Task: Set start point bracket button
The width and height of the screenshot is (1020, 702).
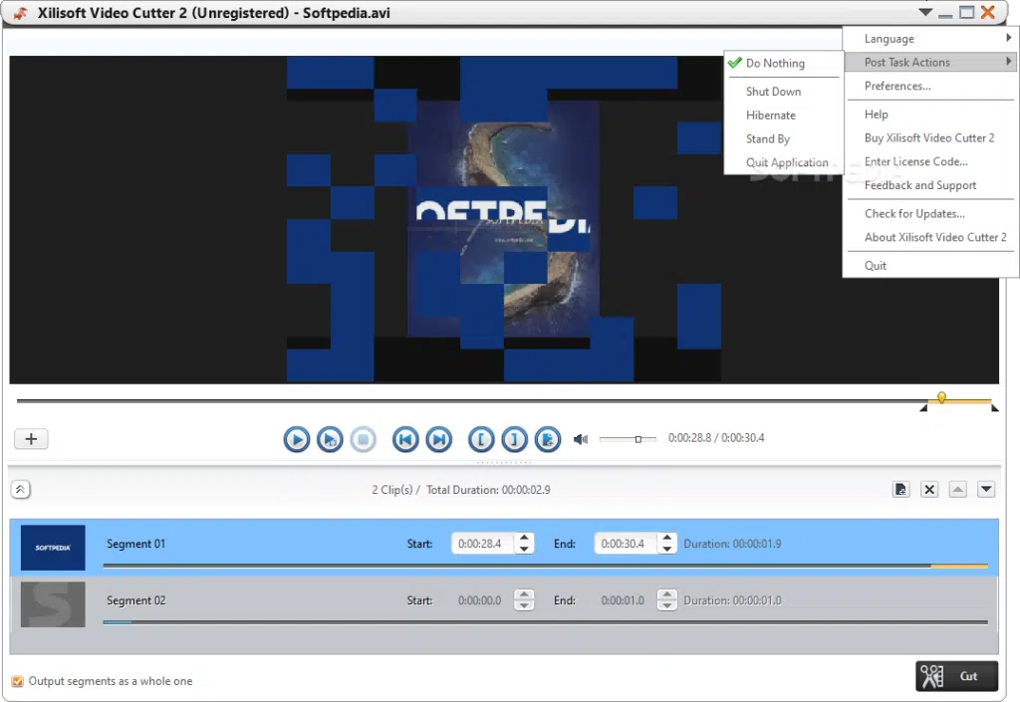Action: pos(481,440)
